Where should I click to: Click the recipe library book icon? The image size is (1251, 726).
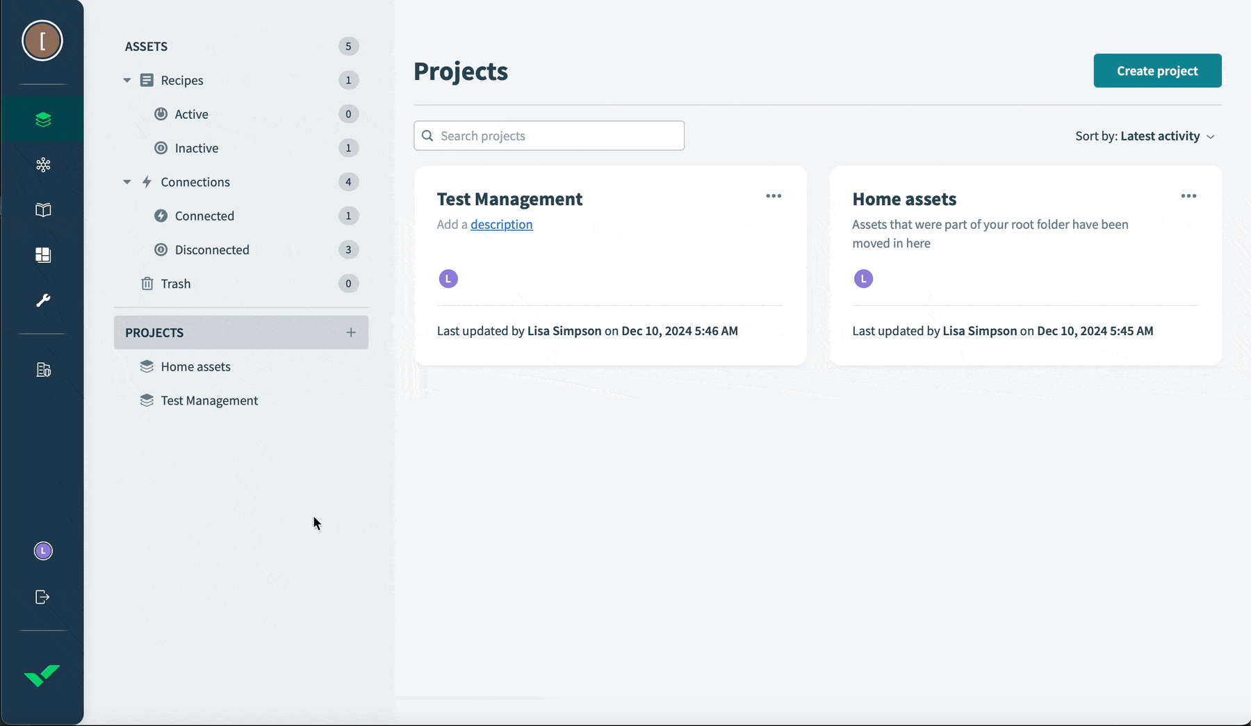click(x=42, y=210)
